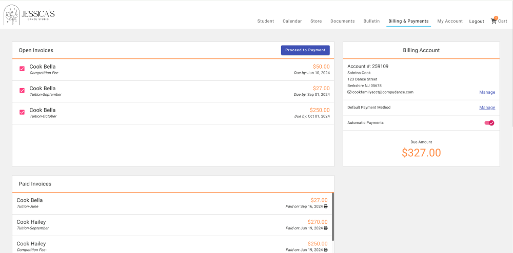The width and height of the screenshot is (513, 253).
Task: Click the Proceed to Payment button
Action: click(x=305, y=50)
